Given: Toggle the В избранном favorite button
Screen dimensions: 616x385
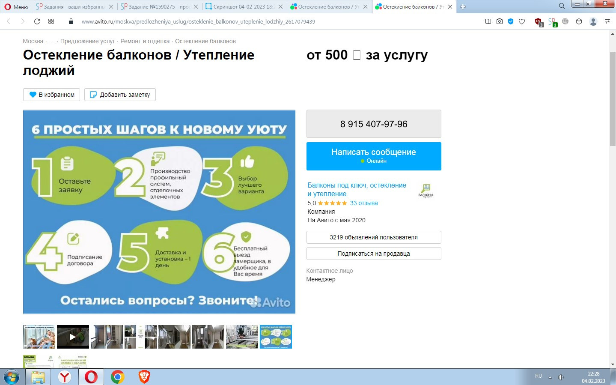Looking at the screenshot, I should click(x=52, y=95).
